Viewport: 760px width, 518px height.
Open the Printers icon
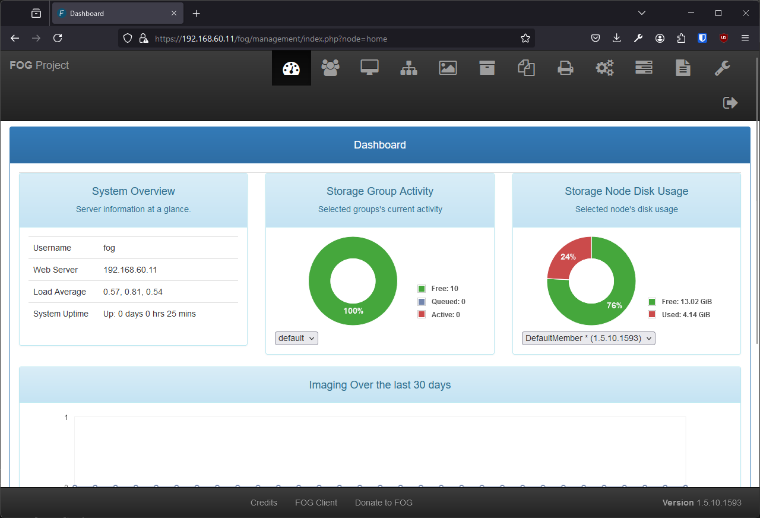(565, 68)
